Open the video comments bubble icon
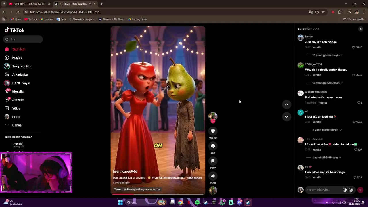Screen dimensions: 368x207 [213, 146]
